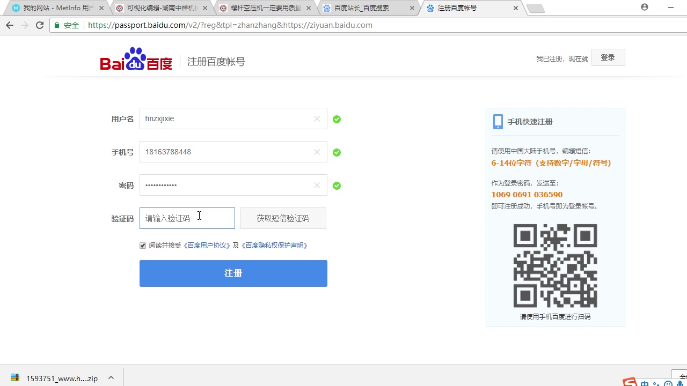The height and width of the screenshot is (386, 687).
Task: Open 《百度隐私权保护声明》 link
Action: [275, 246]
